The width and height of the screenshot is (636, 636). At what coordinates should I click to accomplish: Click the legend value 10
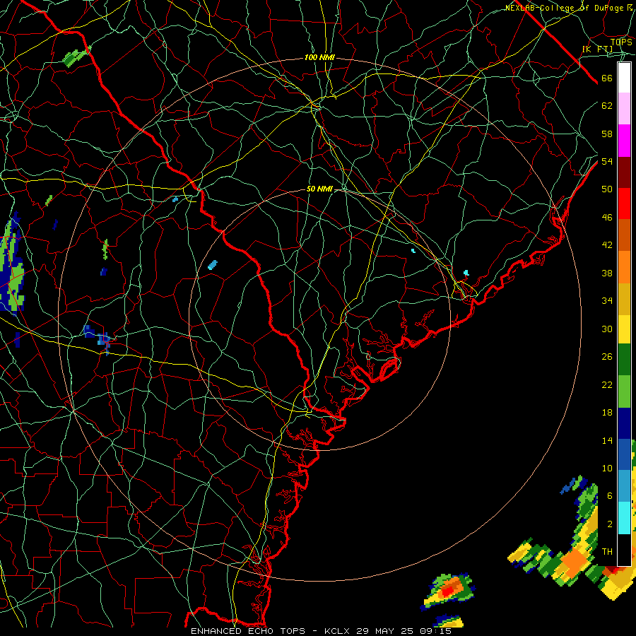[x=607, y=468]
